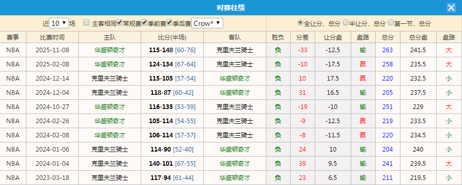Close the 对赛往绩 dialog
This screenshot has height=185, width=462.
[451, 8]
